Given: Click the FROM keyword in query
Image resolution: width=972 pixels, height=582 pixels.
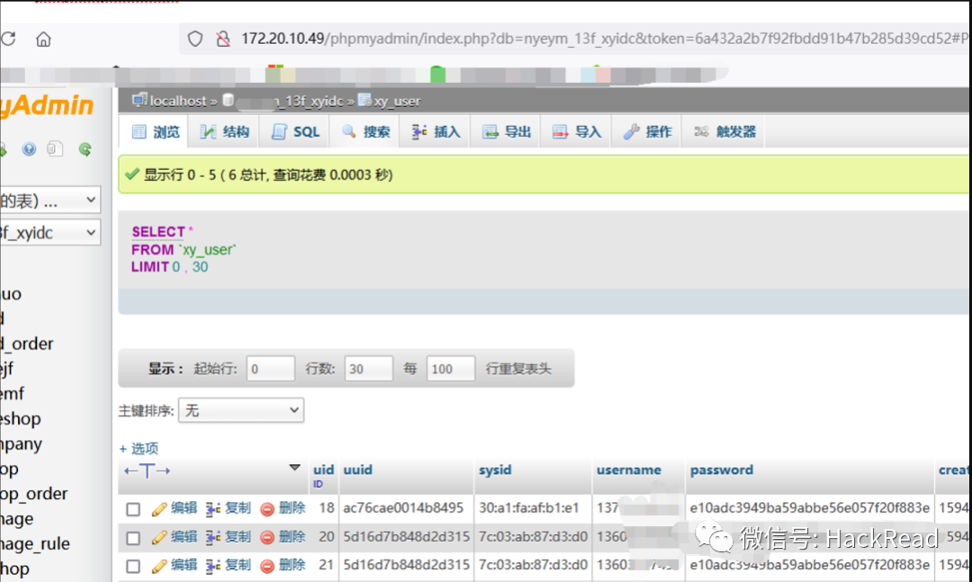Looking at the screenshot, I should [152, 250].
